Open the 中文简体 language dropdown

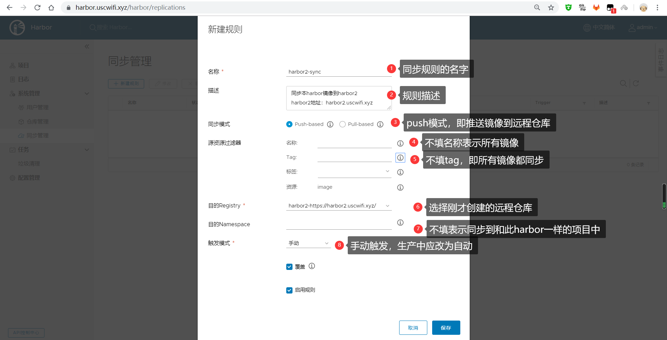point(599,27)
